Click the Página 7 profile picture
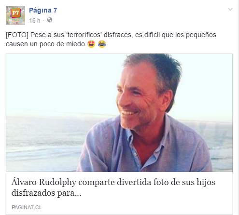 tap(15, 15)
